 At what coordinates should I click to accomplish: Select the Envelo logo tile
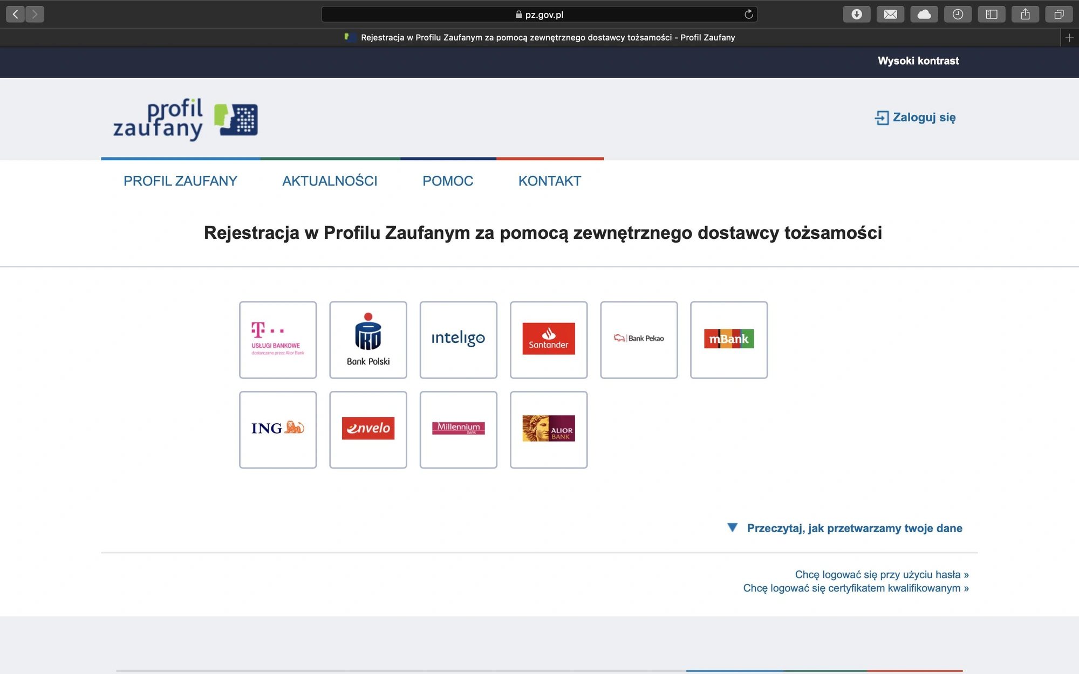(368, 430)
